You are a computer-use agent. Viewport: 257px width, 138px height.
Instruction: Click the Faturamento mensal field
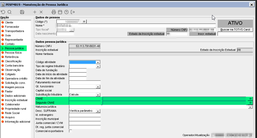click(85, 83)
